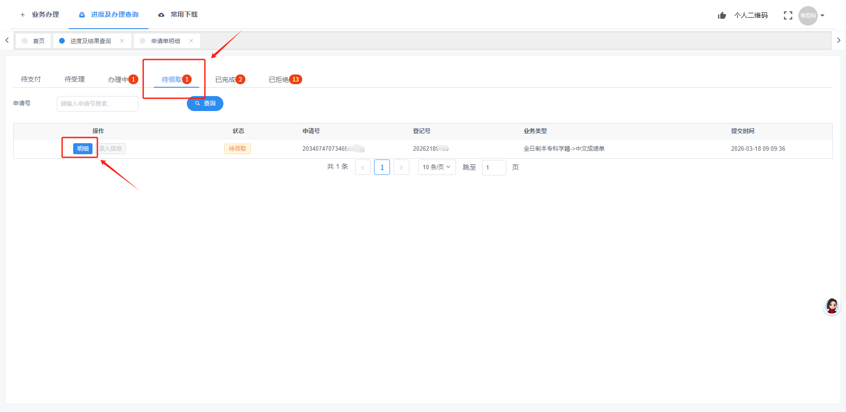This screenshot has height=412, width=846.
Task: Click the 提交时间 column header
Action: pyautogui.click(x=743, y=131)
